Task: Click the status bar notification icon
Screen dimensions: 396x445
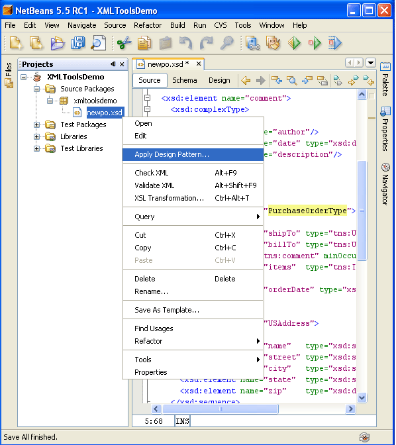Action: [x=364, y=437]
